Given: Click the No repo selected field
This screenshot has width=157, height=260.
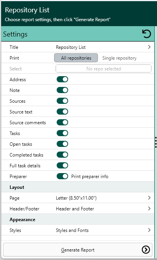Looking at the screenshot, I should click(x=103, y=68).
